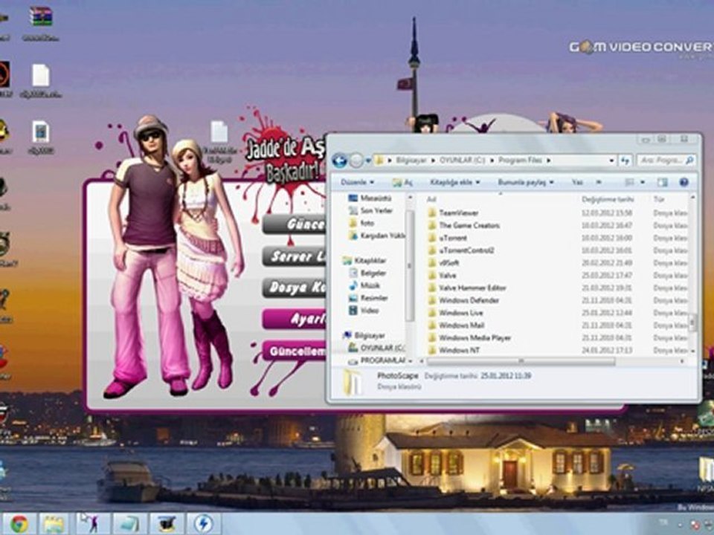Open the Video library
The height and width of the screenshot is (535, 714).
364,311
